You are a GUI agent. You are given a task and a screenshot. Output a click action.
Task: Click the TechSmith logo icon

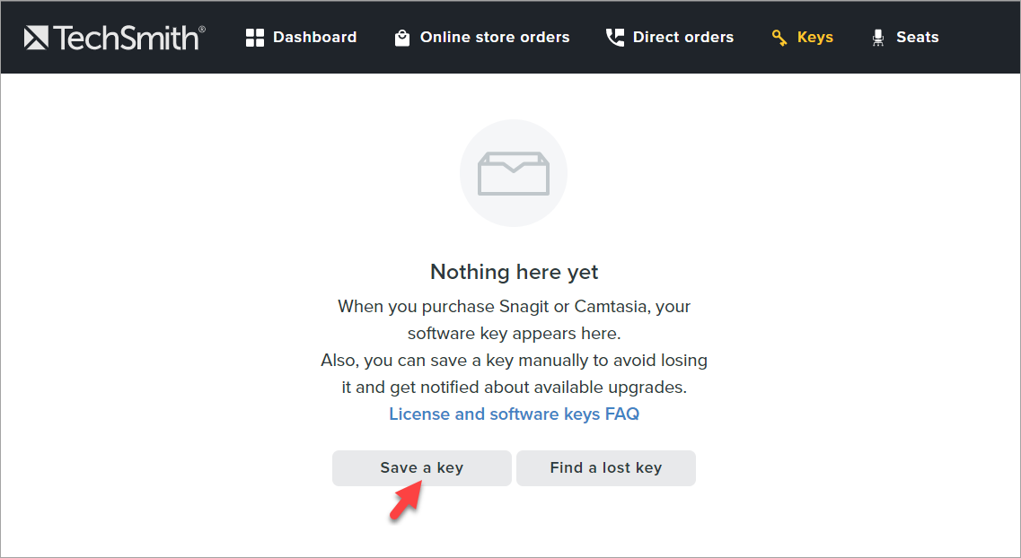tap(36, 37)
